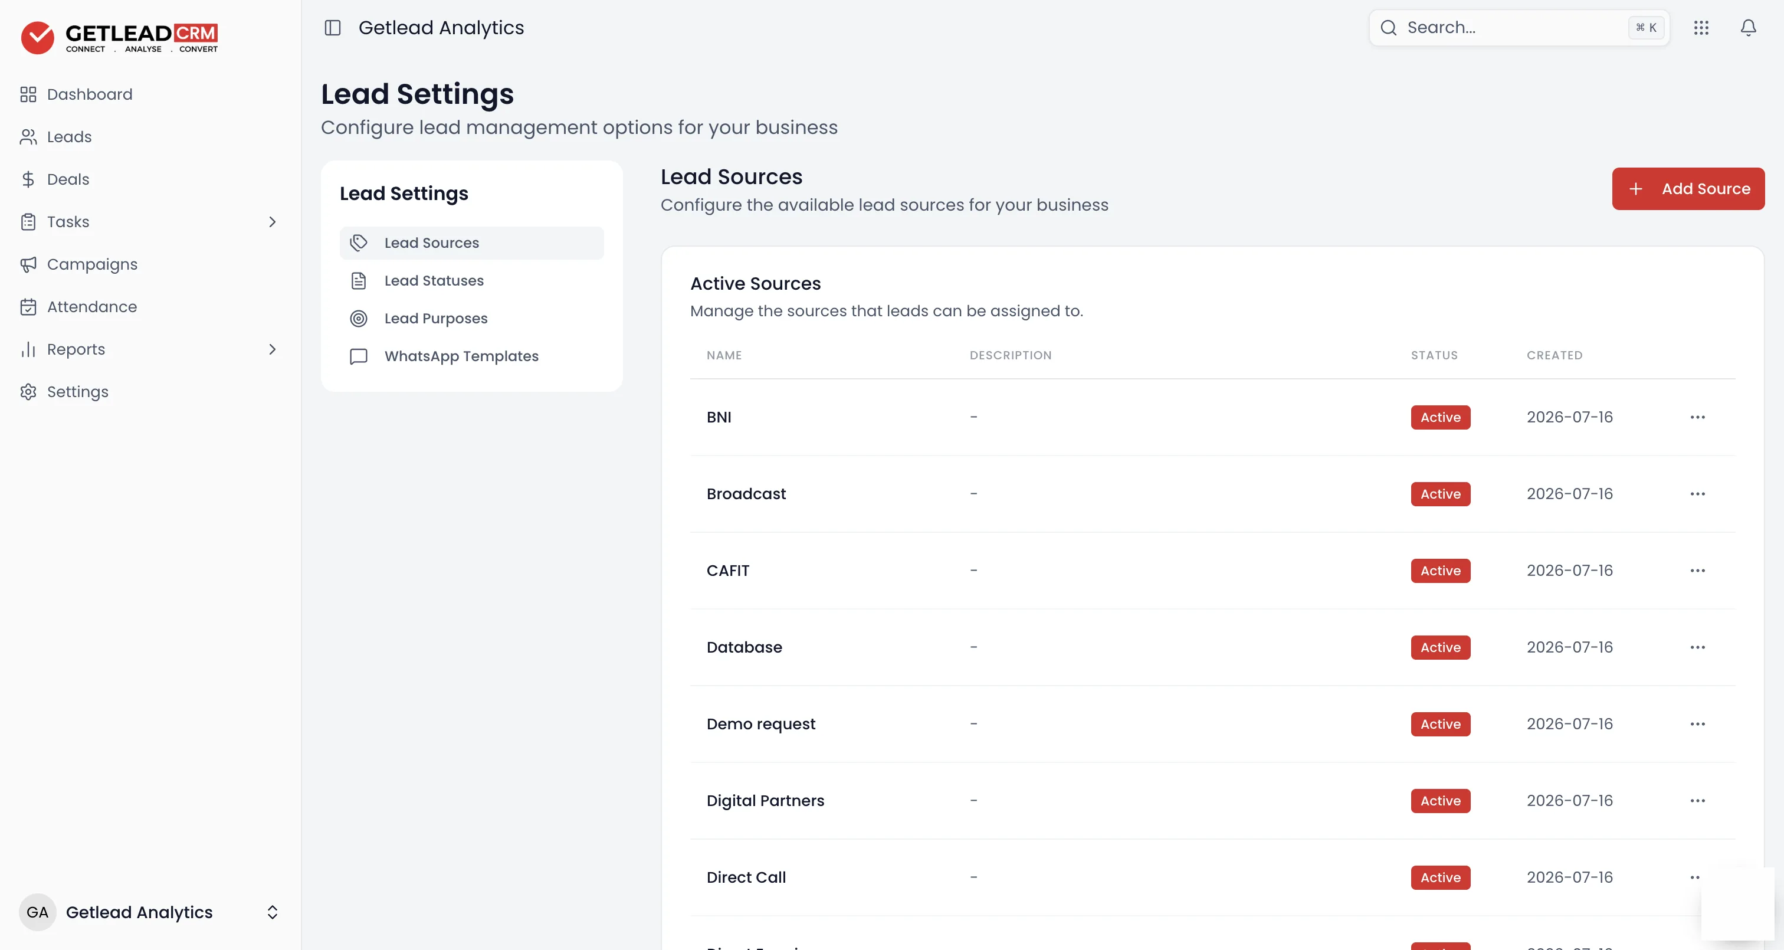Click the Lead Statuses document icon
Image resolution: width=1784 pixels, height=950 pixels.
(x=359, y=281)
